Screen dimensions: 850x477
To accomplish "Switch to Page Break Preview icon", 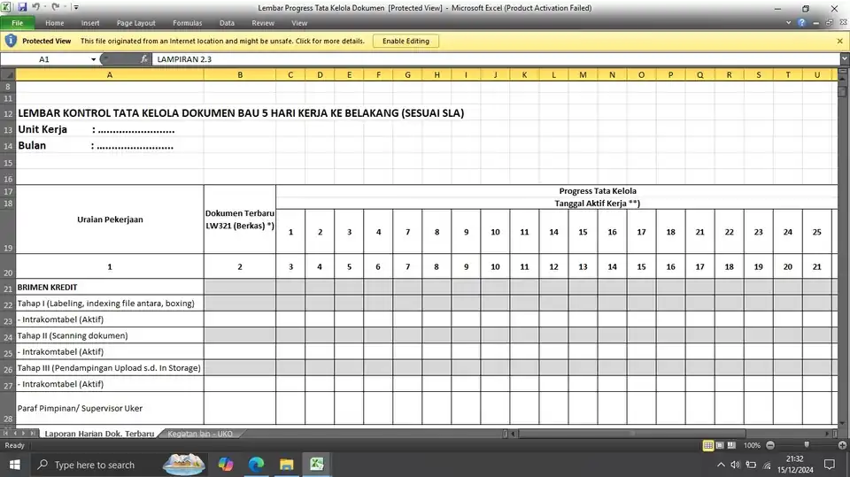I will (x=731, y=445).
